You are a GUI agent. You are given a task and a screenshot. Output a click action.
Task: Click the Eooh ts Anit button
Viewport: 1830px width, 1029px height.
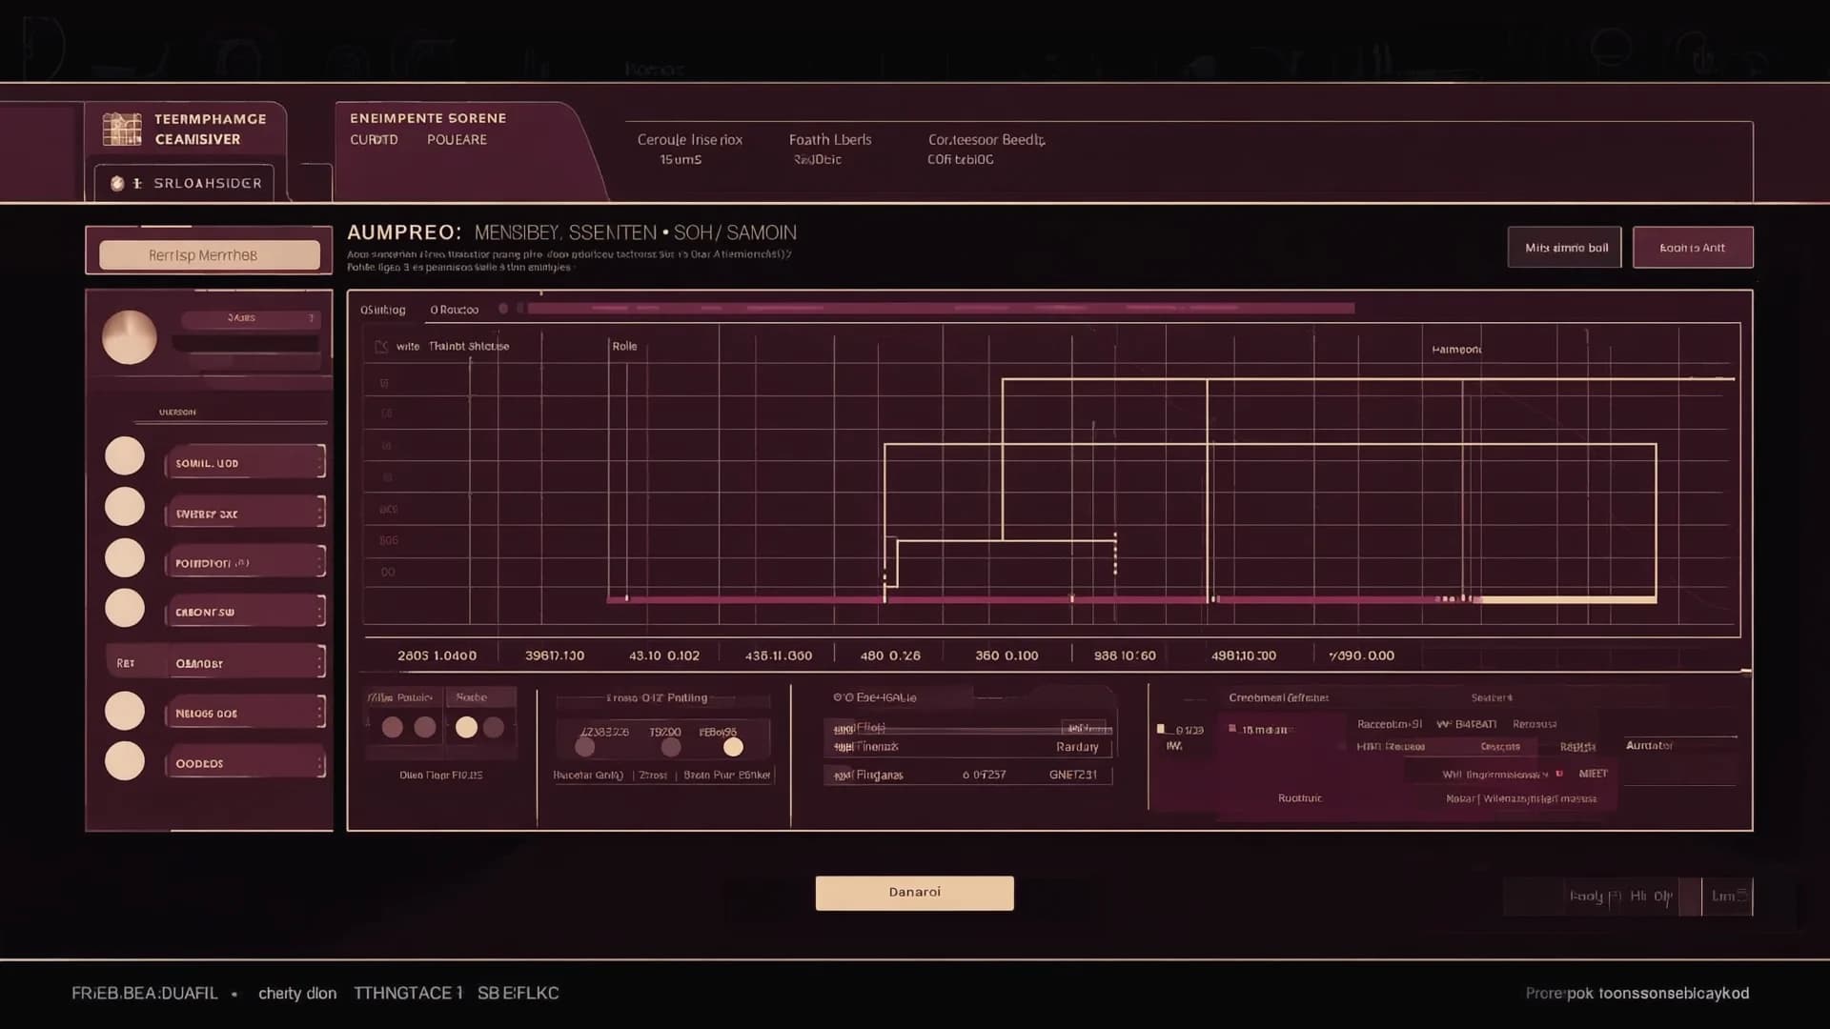pyautogui.click(x=1693, y=248)
